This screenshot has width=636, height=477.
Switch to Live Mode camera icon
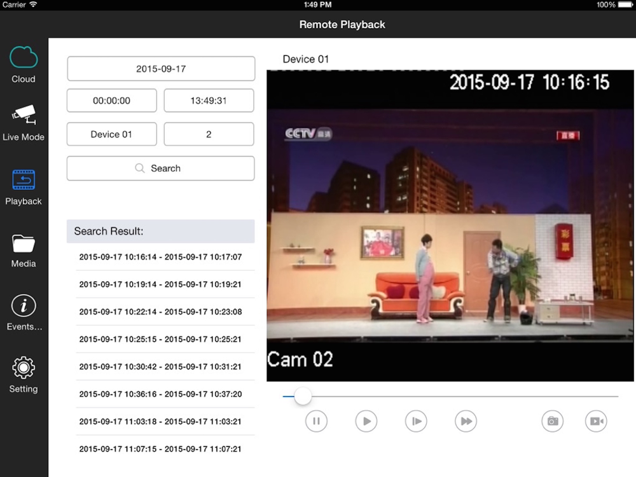pyautogui.click(x=24, y=114)
